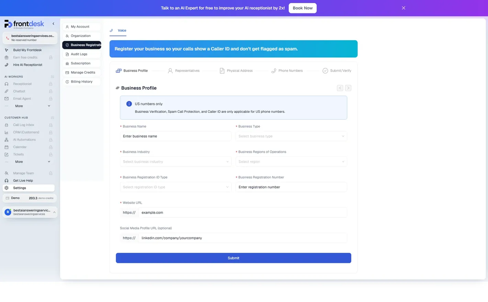Go to the Submit/Verify step
The width and height of the screenshot is (488, 302).
337,71
